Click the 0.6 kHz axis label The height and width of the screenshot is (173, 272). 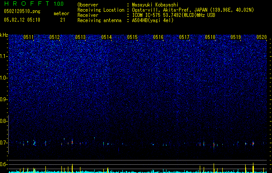coord(3,164)
